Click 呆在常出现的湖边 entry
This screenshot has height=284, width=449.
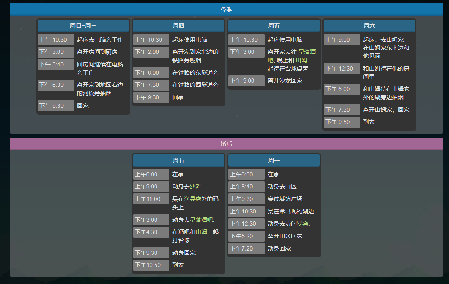point(291,212)
